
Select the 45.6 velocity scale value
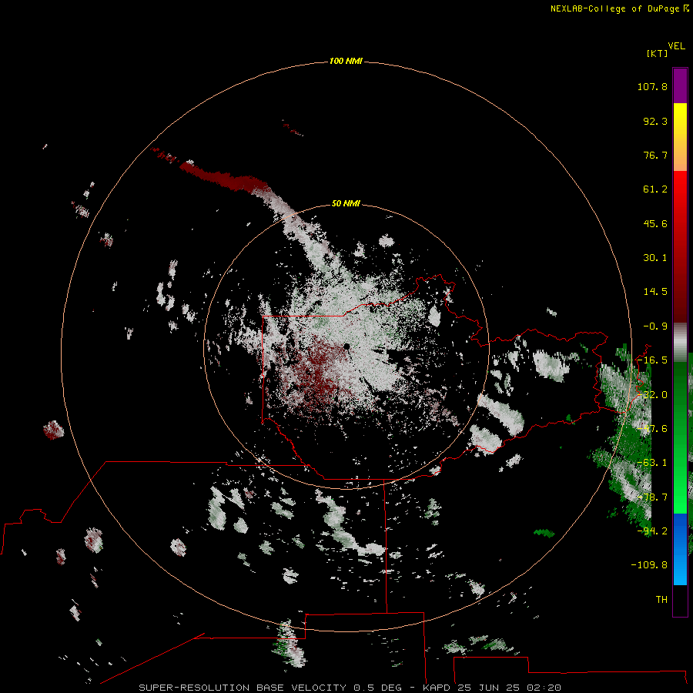coord(655,223)
